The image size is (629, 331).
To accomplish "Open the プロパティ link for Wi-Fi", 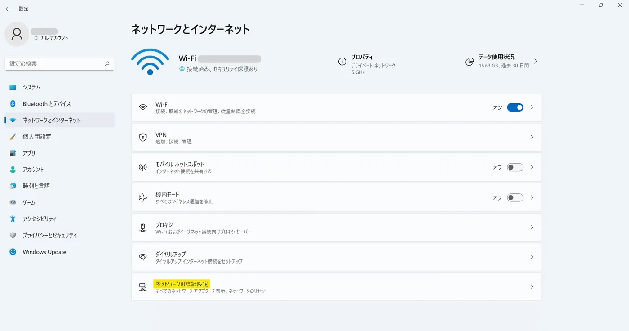I will click(x=362, y=57).
